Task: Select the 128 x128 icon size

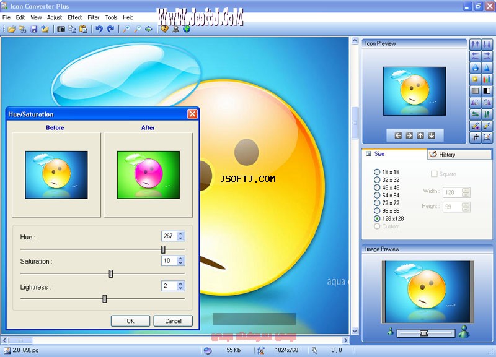Action: [x=389, y=218]
